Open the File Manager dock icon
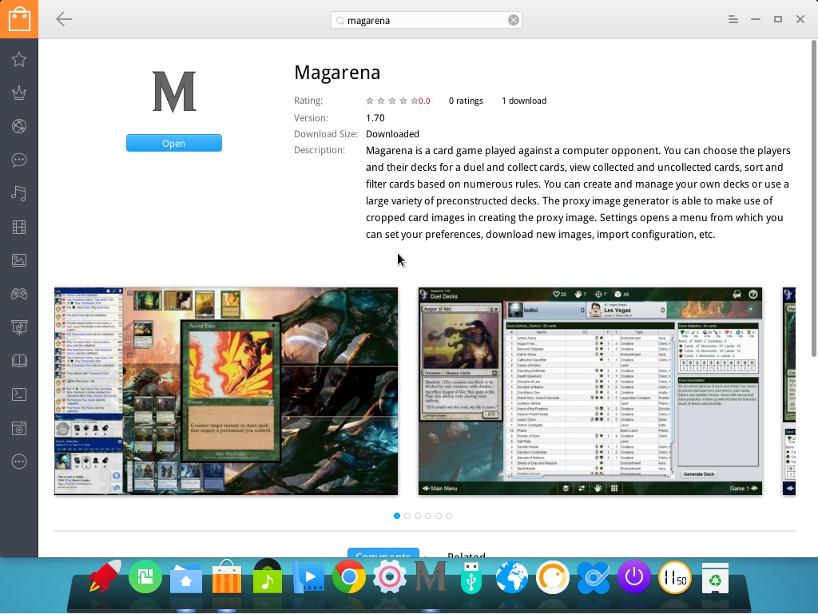 point(185,578)
